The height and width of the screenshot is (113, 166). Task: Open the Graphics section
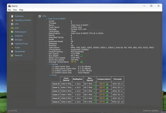click(x=19, y=36)
